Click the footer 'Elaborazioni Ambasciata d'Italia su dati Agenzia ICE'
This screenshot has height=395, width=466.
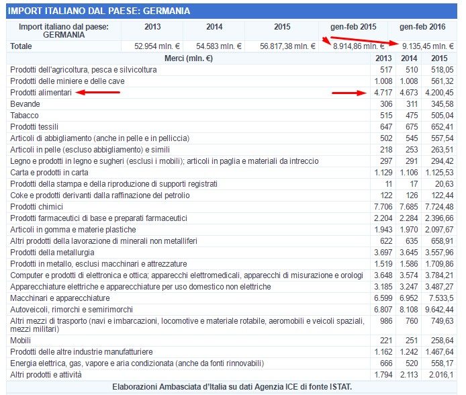232,387
